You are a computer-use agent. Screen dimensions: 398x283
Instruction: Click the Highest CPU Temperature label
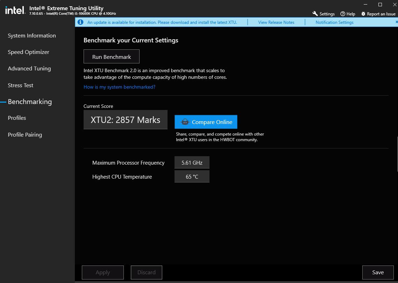click(x=122, y=177)
